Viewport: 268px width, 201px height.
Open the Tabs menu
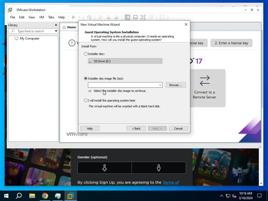(x=51, y=17)
